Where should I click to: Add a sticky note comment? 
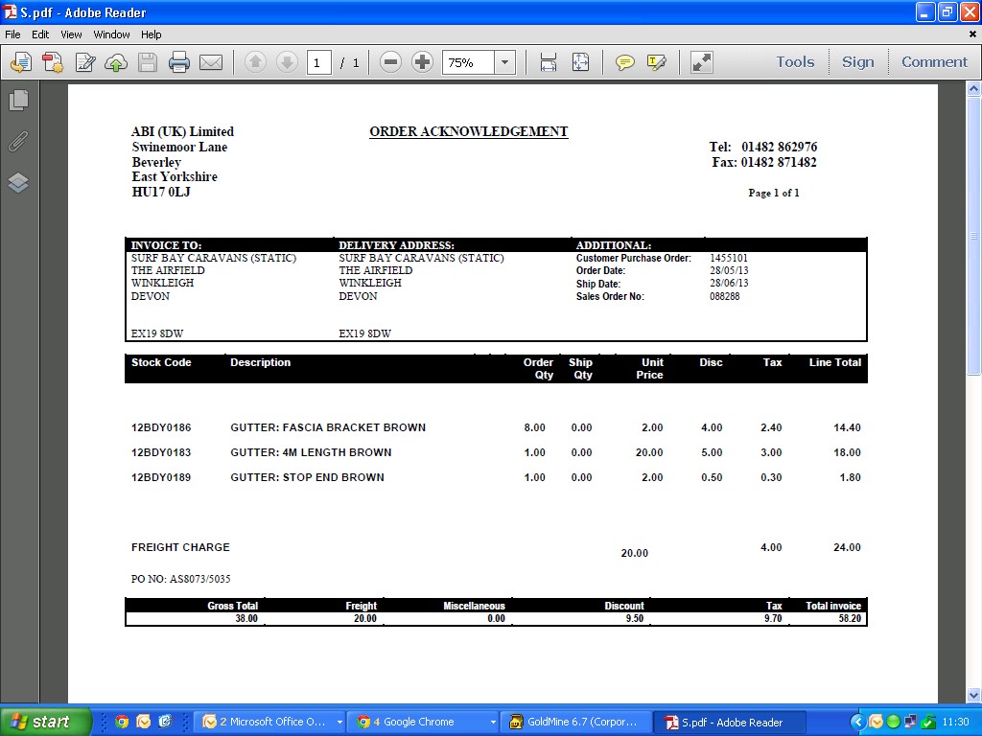(x=624, y=63)
